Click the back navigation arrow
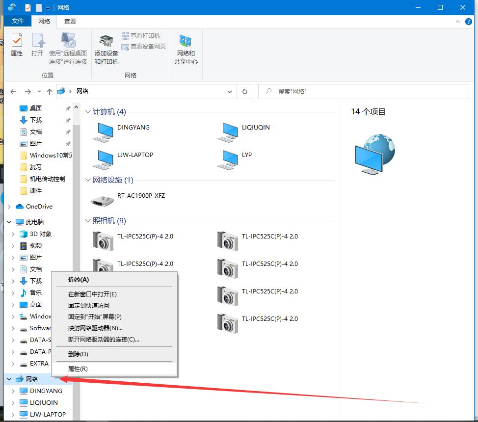478x422 pixels. pos(13,91)
